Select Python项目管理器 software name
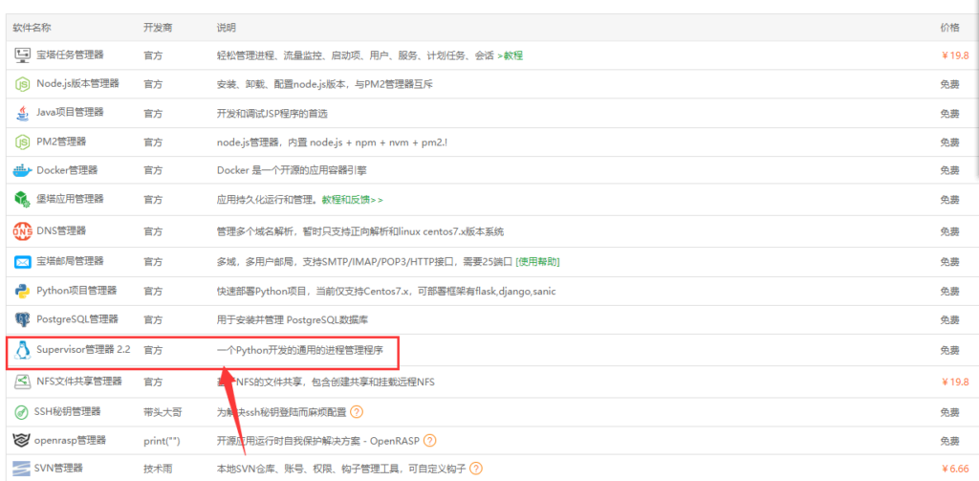Image resolution: width=979 pixels, height=481 pixels. [76, 291]
